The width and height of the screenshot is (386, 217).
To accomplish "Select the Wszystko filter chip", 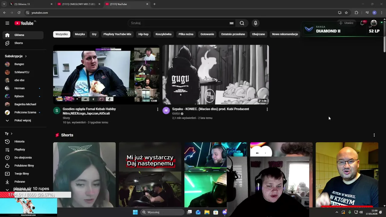I will [62, 34].
